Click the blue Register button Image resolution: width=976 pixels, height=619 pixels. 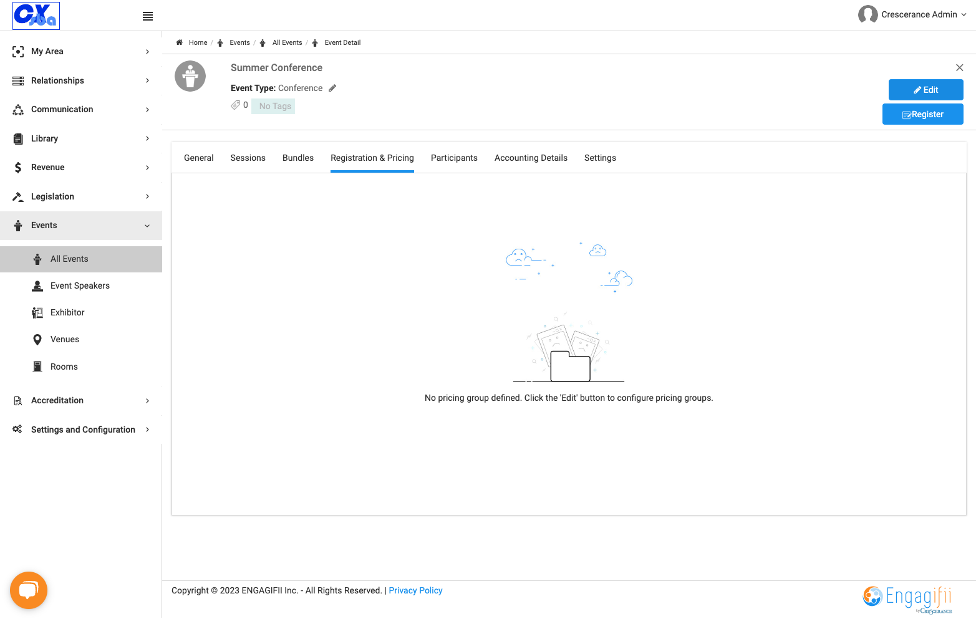pos(922,114)
